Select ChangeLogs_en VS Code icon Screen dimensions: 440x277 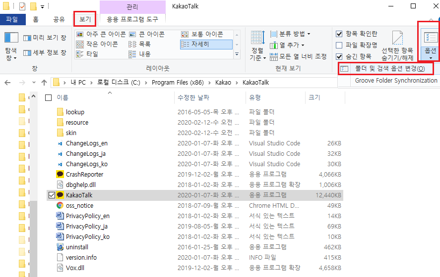click(x=60, y=143)
